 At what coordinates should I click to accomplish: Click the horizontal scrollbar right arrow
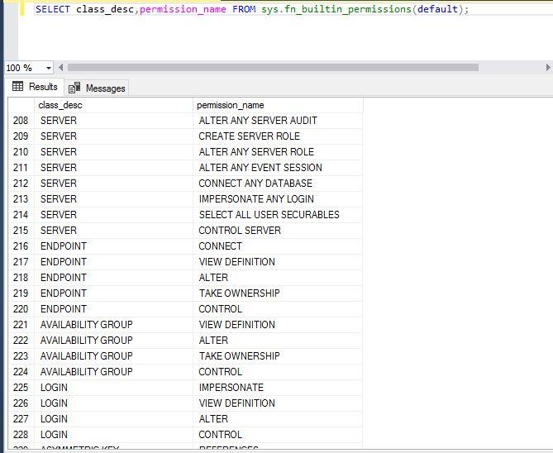(x=548, y=68)
